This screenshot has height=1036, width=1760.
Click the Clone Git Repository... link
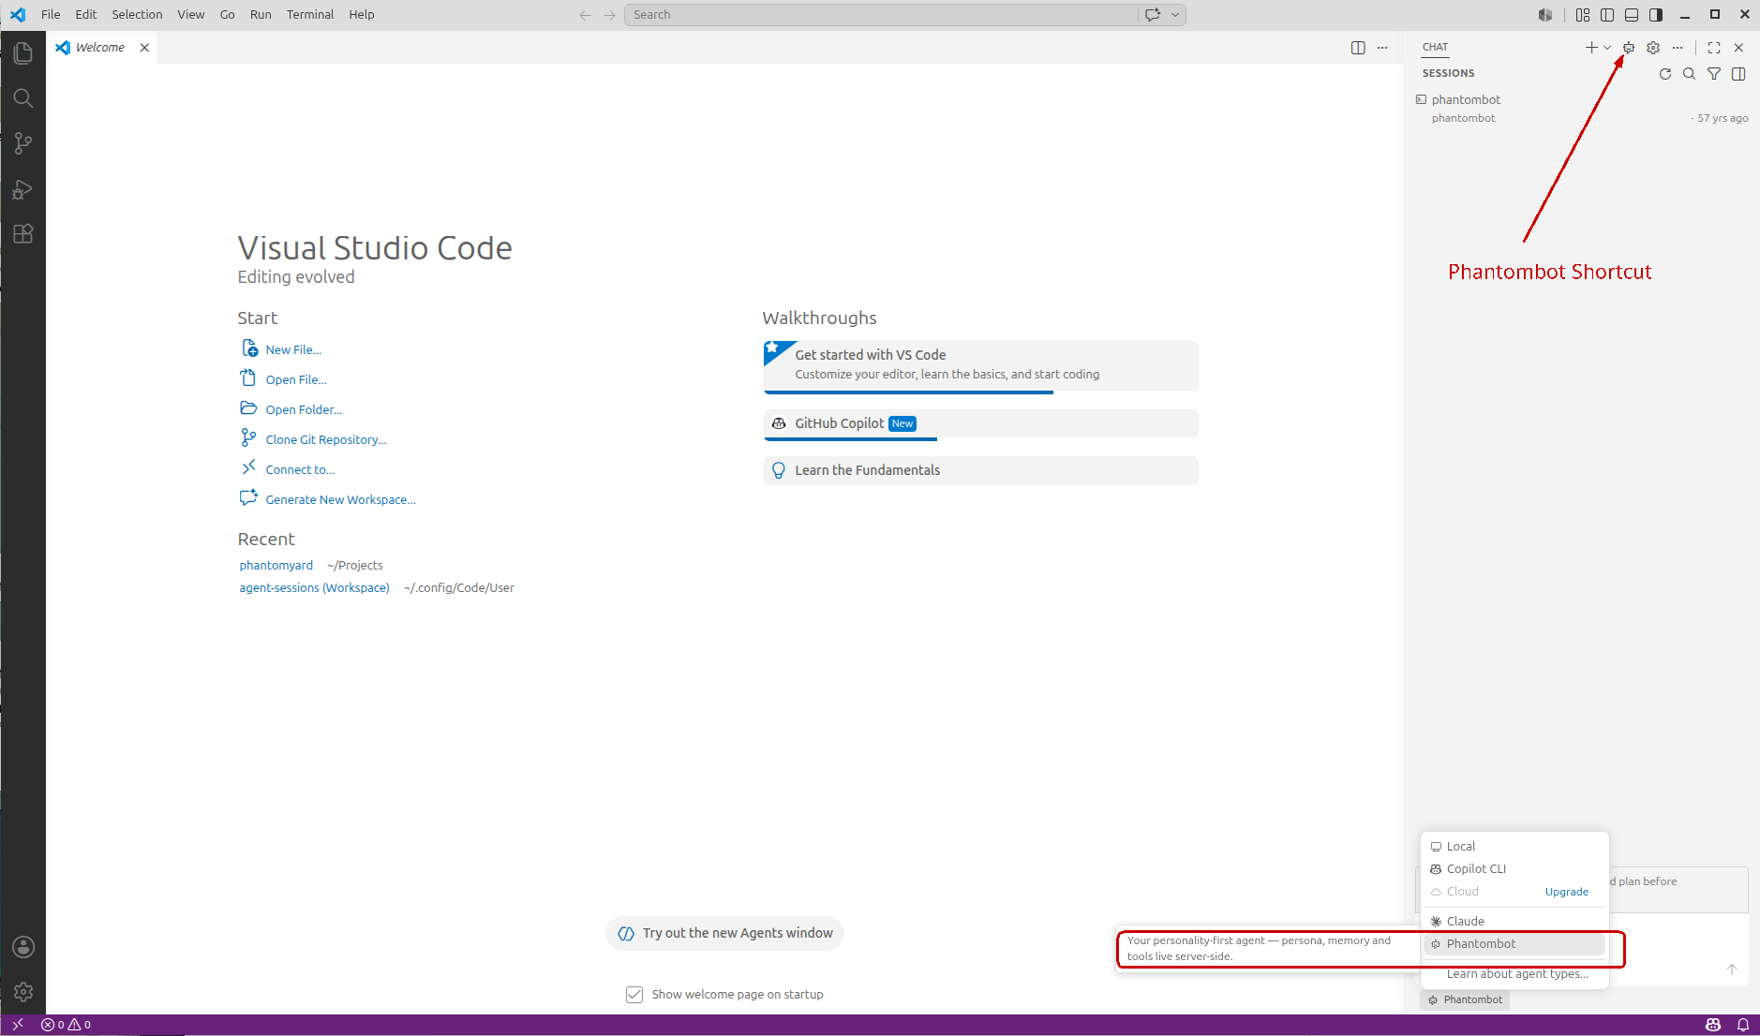(326, 439)
